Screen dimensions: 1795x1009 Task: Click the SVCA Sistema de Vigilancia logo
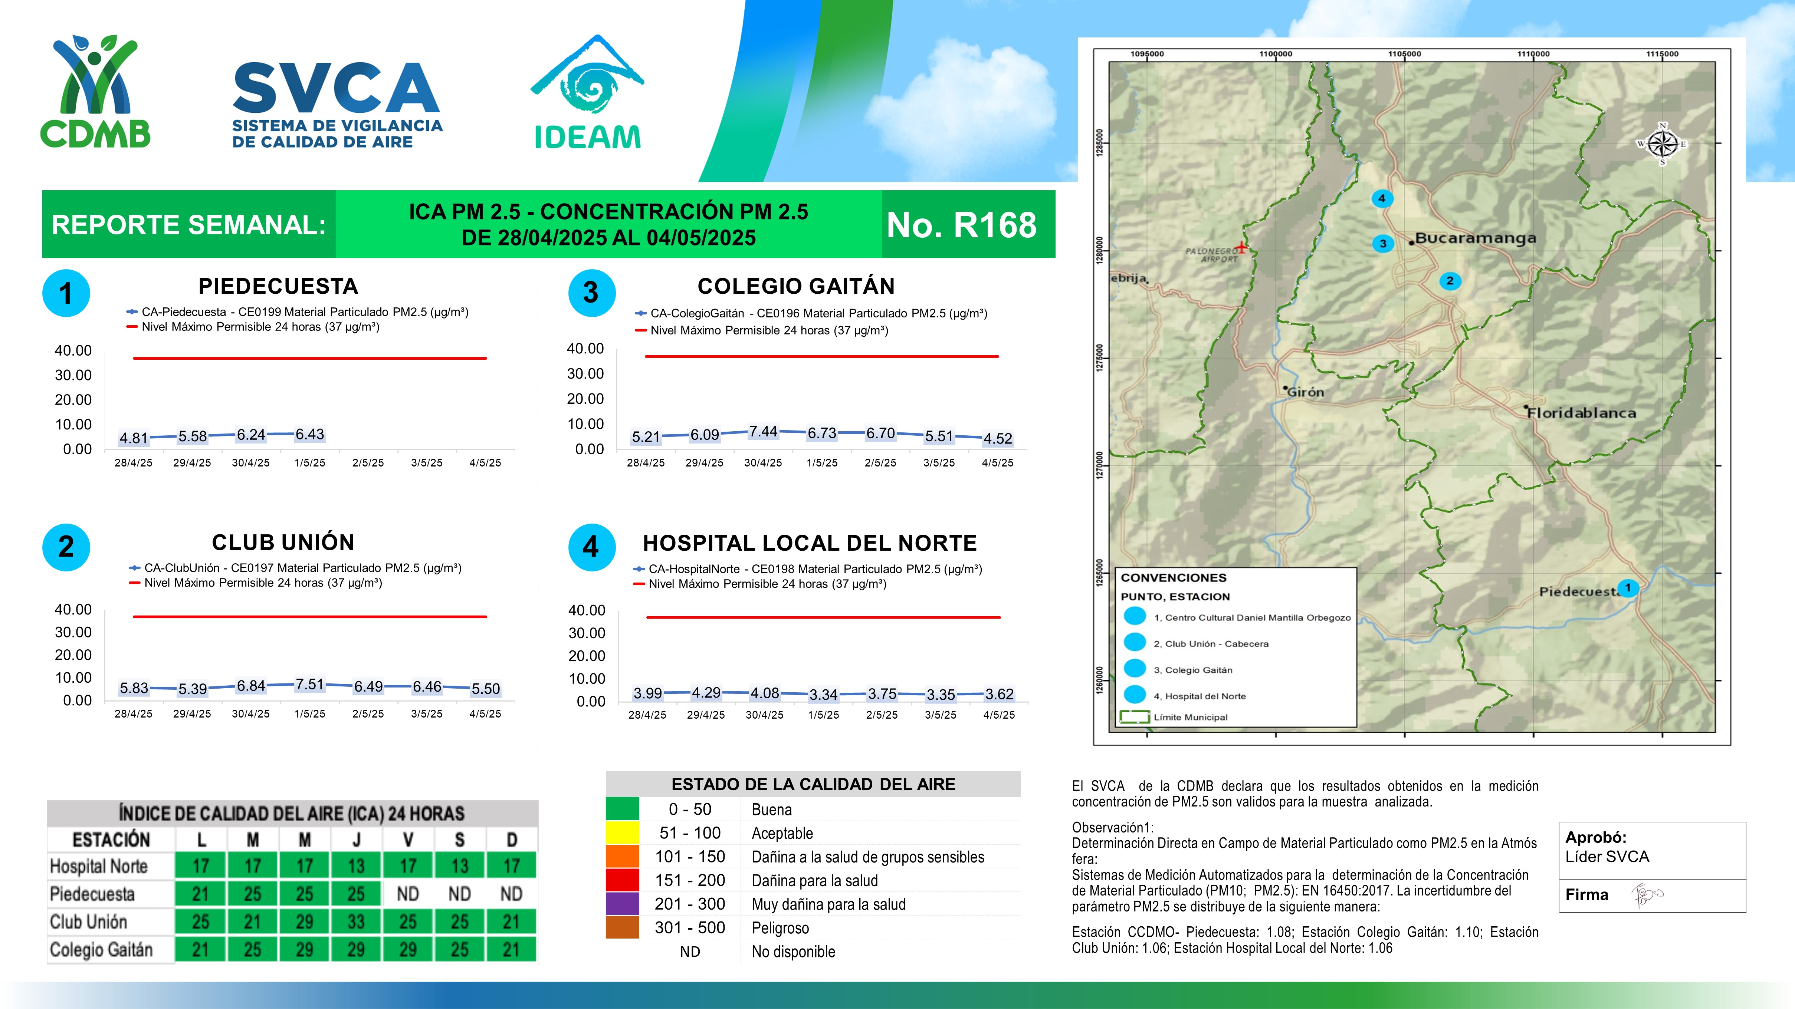tap(337, 105)
